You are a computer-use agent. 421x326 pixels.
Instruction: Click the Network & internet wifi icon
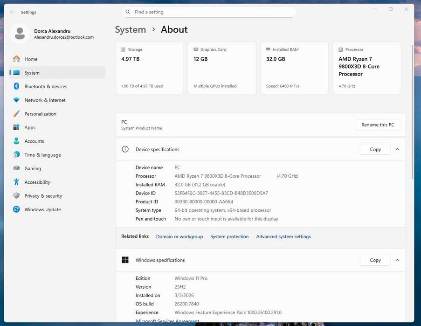pos(16,100)
